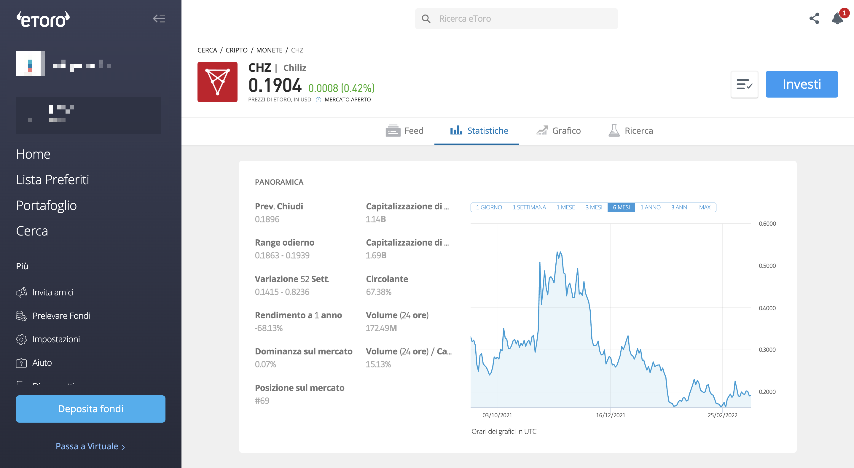Open the notifications bell
Image resolution: width=854 pixels, height=468 pixels.
click(x=837, y=18)
